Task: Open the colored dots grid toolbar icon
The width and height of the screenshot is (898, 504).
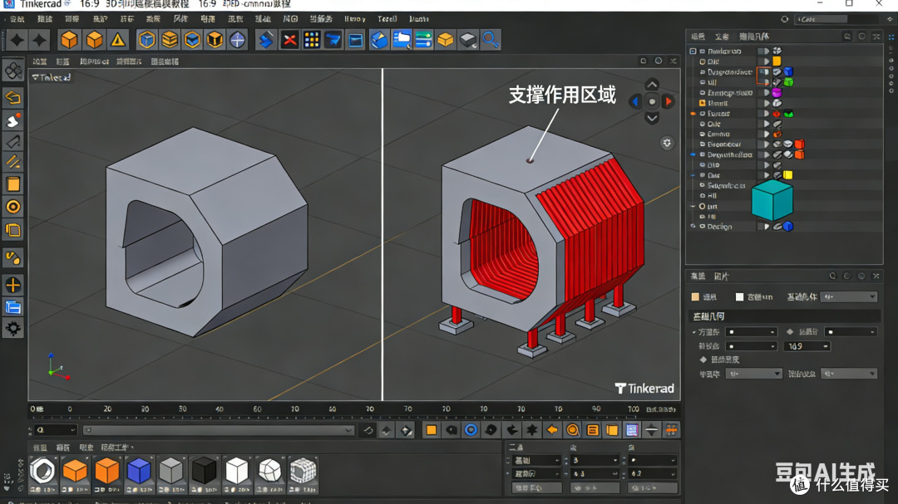Action: [x=312, y=40]
